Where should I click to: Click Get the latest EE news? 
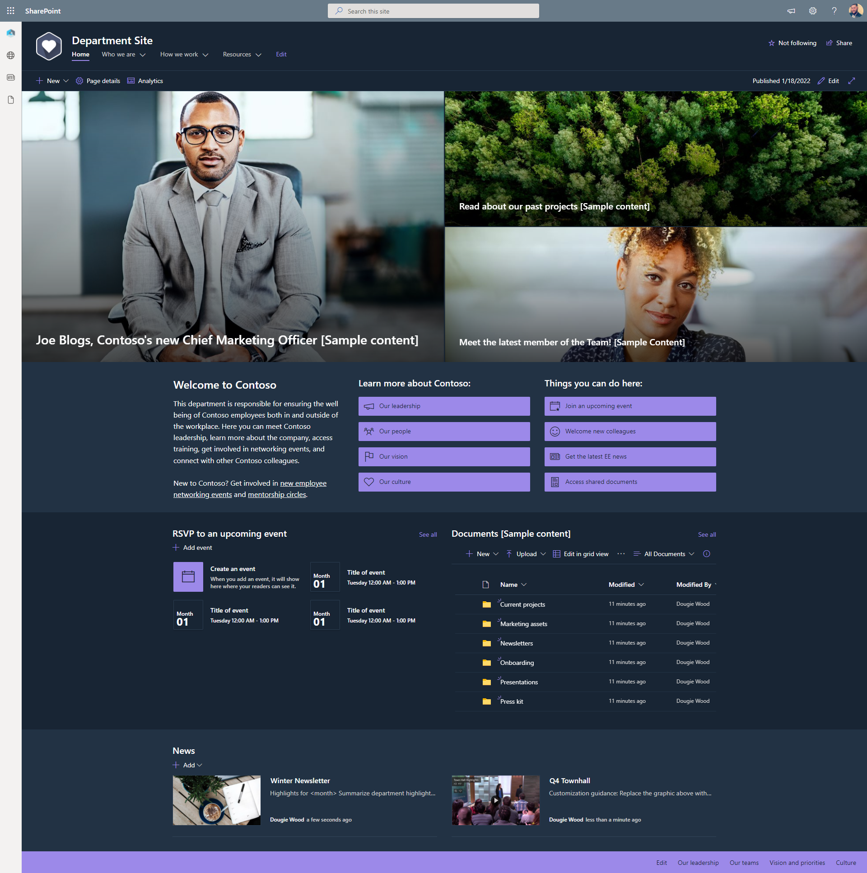630,457
